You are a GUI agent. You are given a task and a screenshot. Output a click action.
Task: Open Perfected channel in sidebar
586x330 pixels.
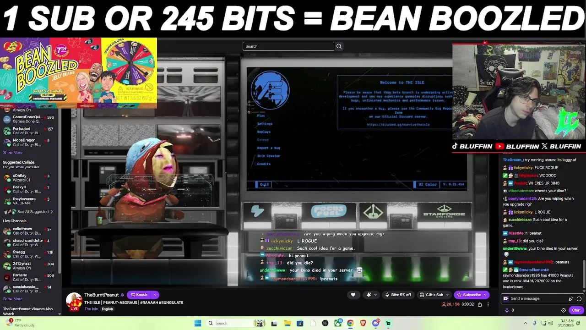28,131
